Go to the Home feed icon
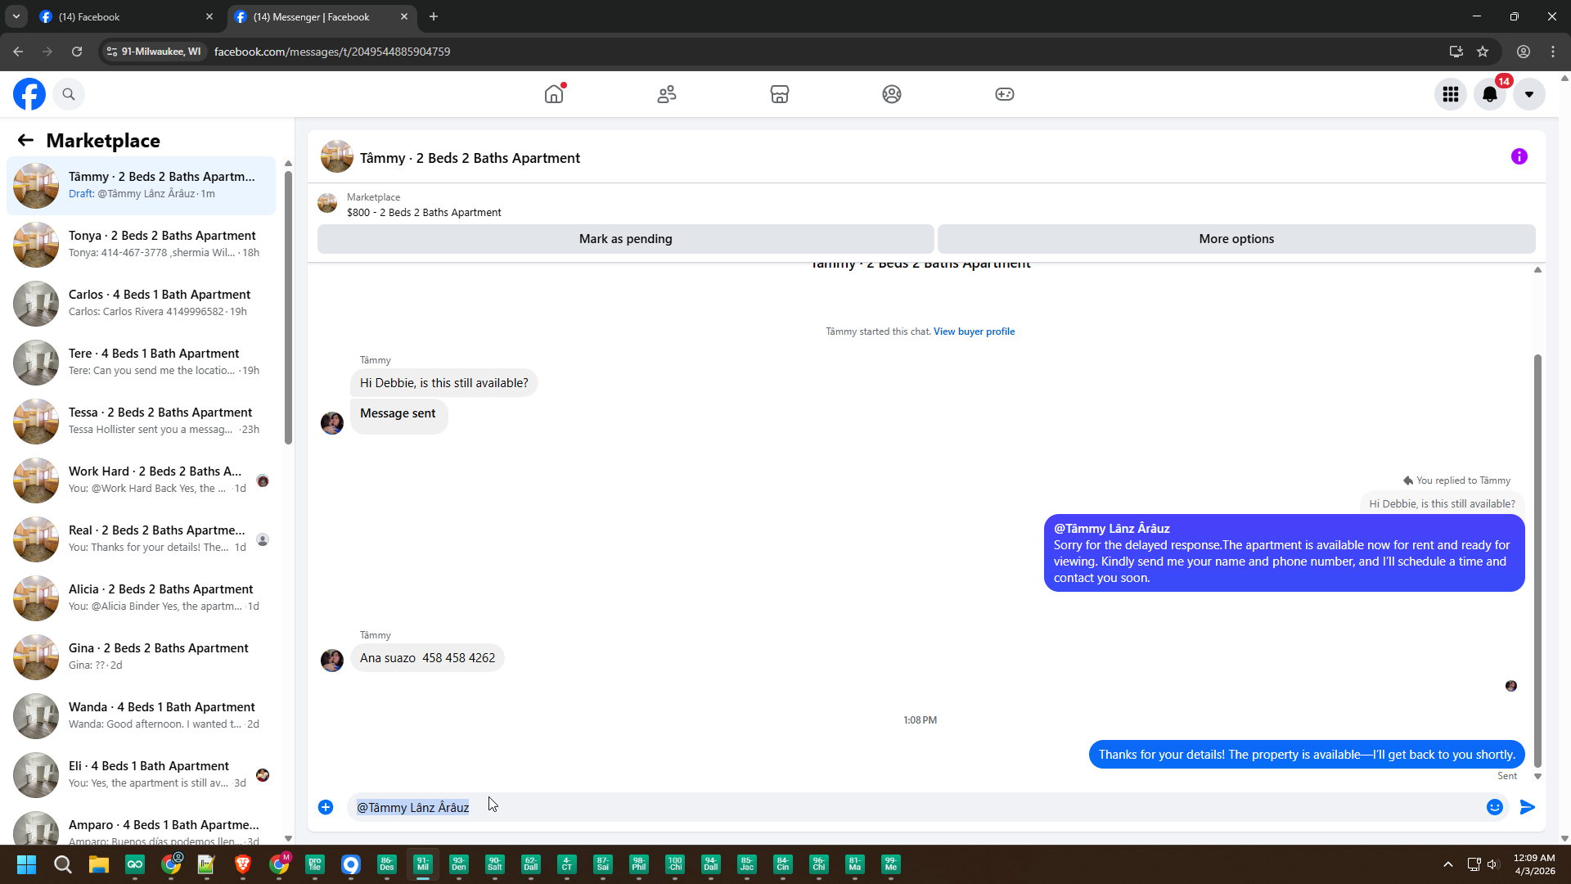The width and height of the screenshot is (1571, 884). coord(554,94)
